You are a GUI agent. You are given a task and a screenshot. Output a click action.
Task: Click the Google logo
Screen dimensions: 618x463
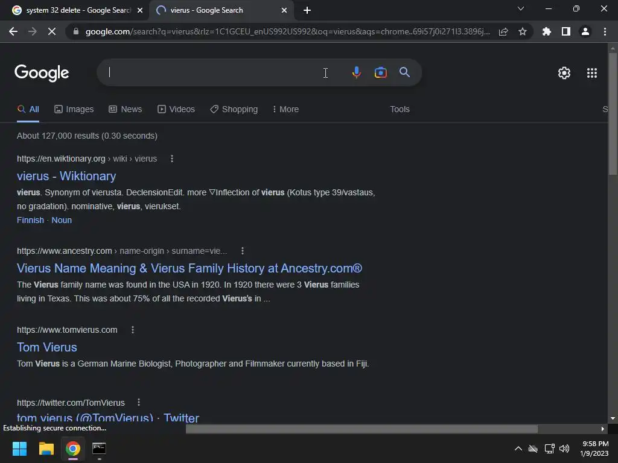(x=42, y=73)
